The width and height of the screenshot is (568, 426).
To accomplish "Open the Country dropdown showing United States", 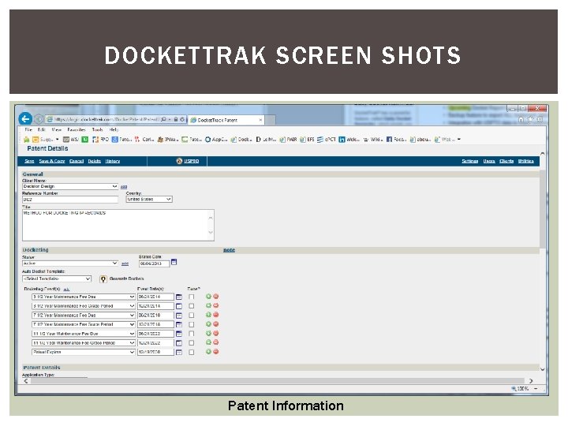I will click(x=149, y=200).
